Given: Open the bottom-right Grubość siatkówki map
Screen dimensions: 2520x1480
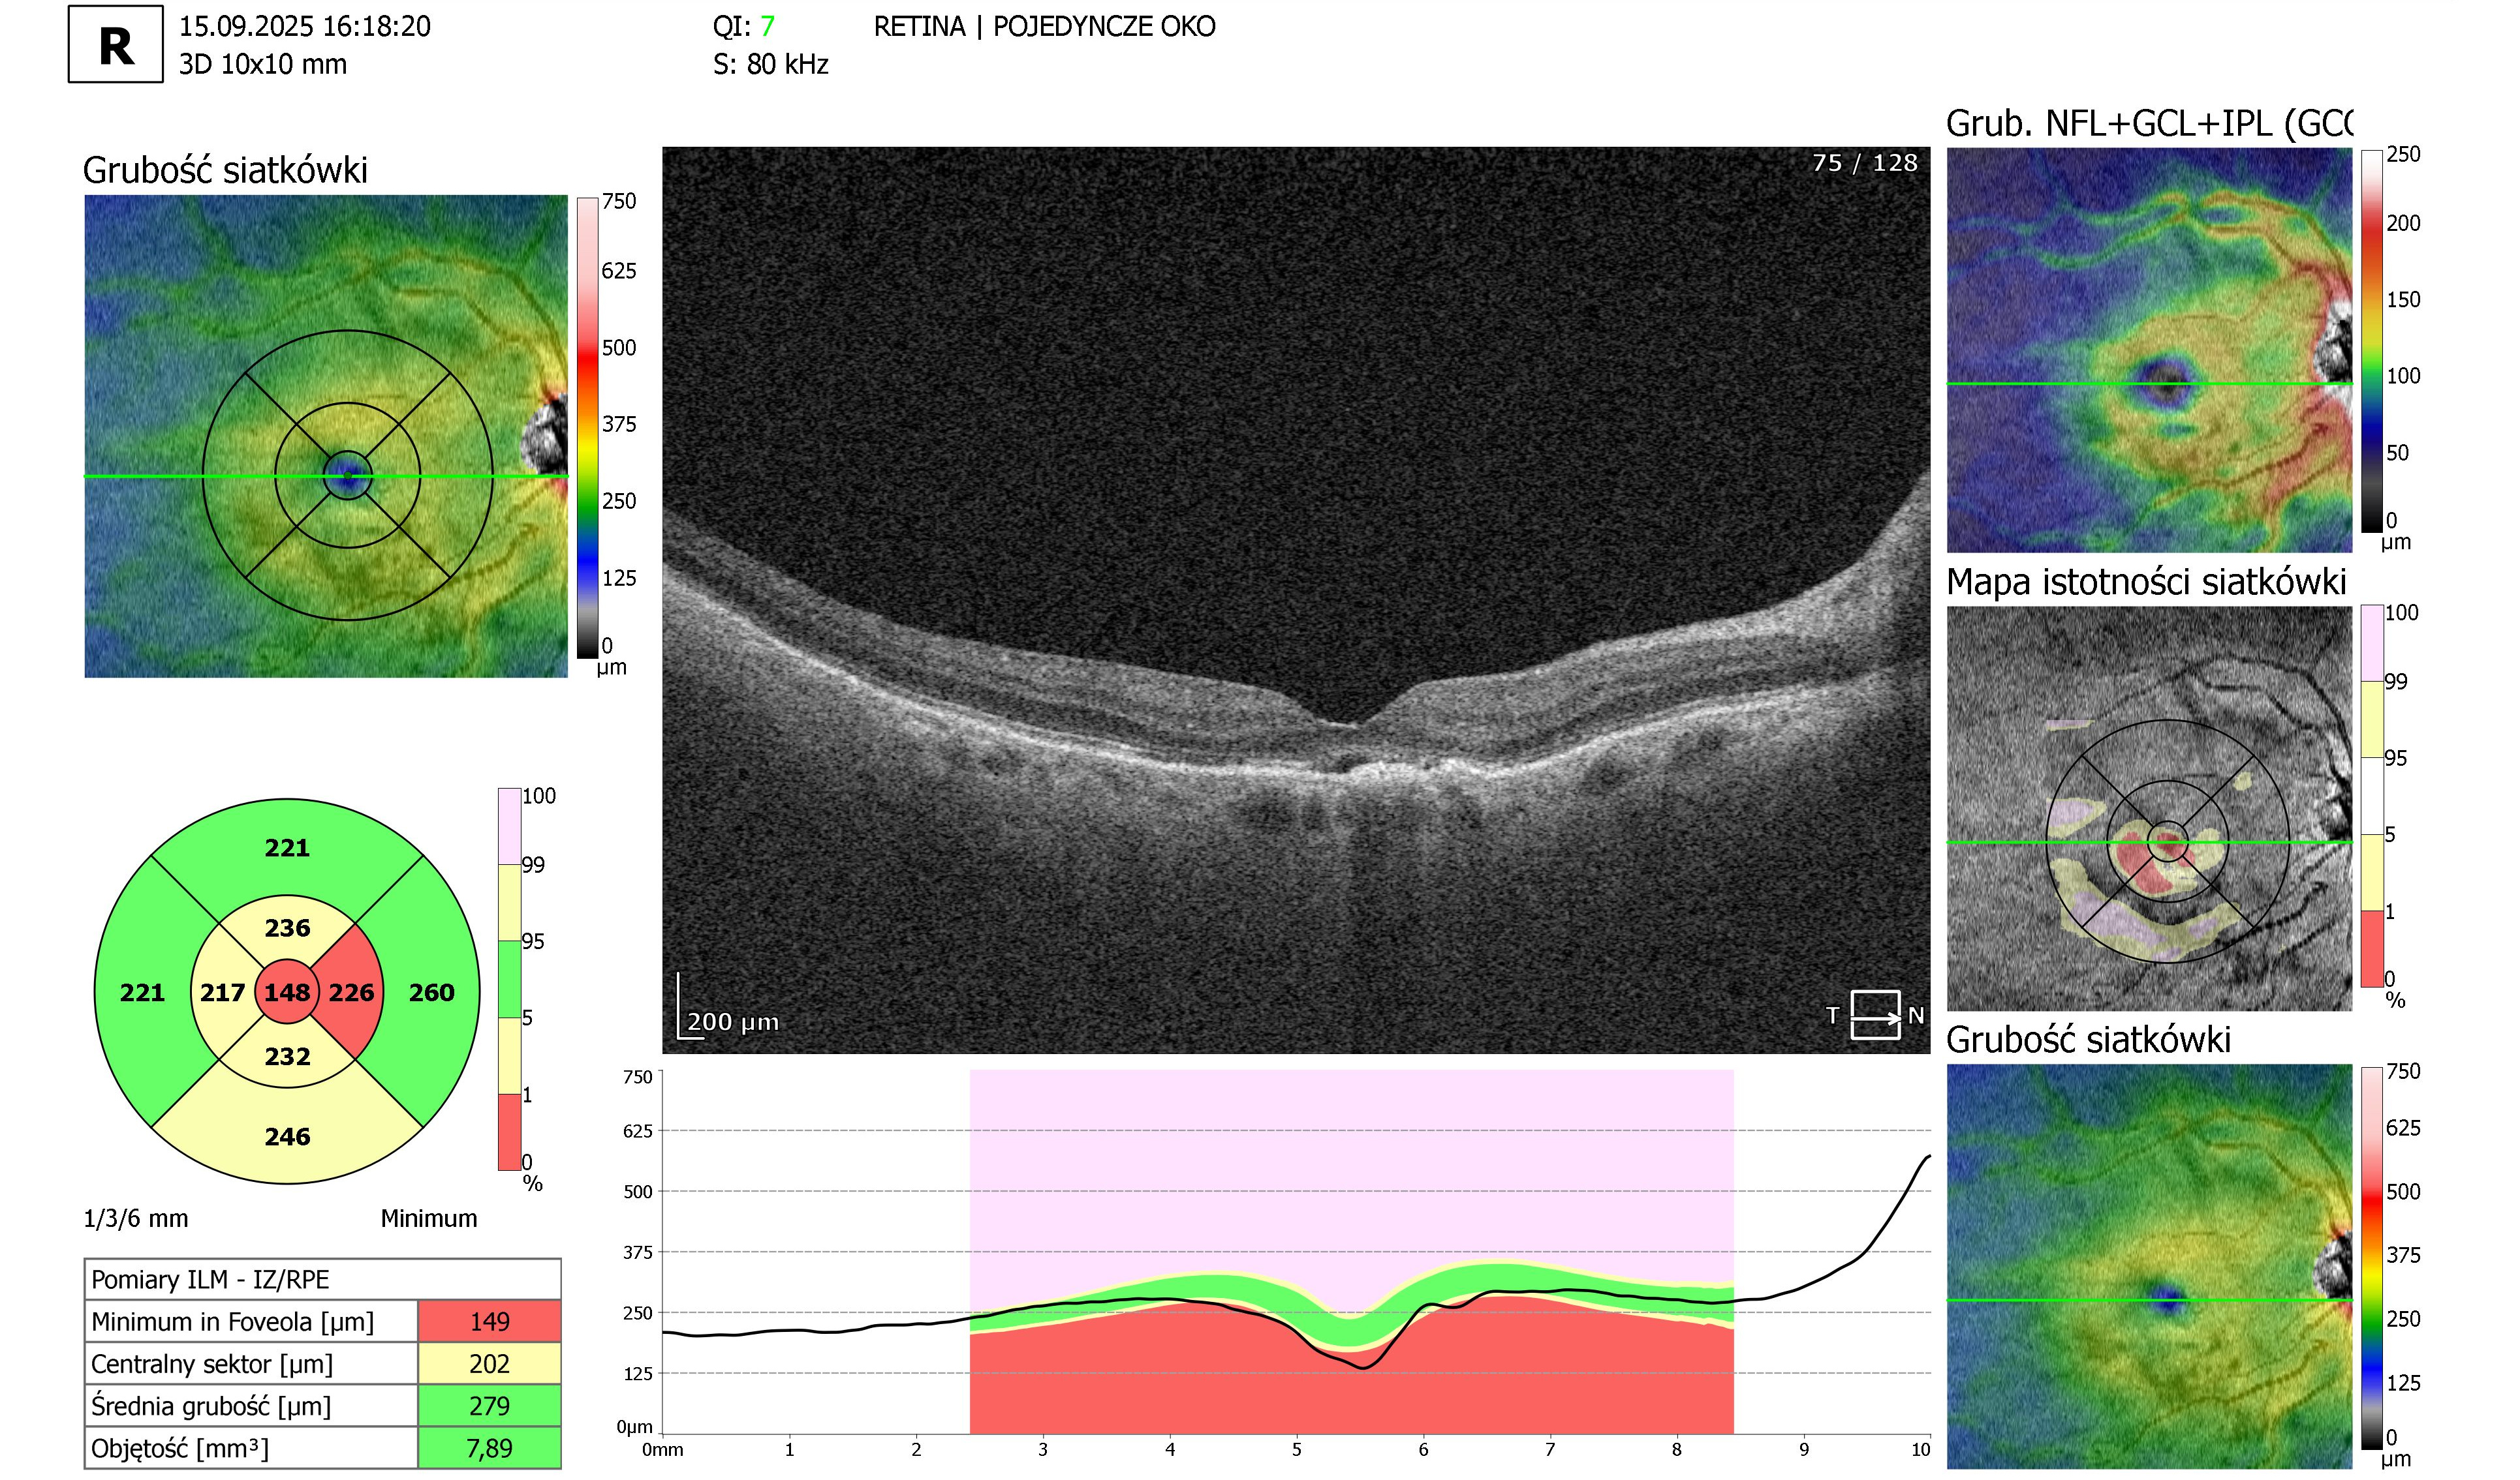Looking at the screenshot, I should (2149, 1266).
